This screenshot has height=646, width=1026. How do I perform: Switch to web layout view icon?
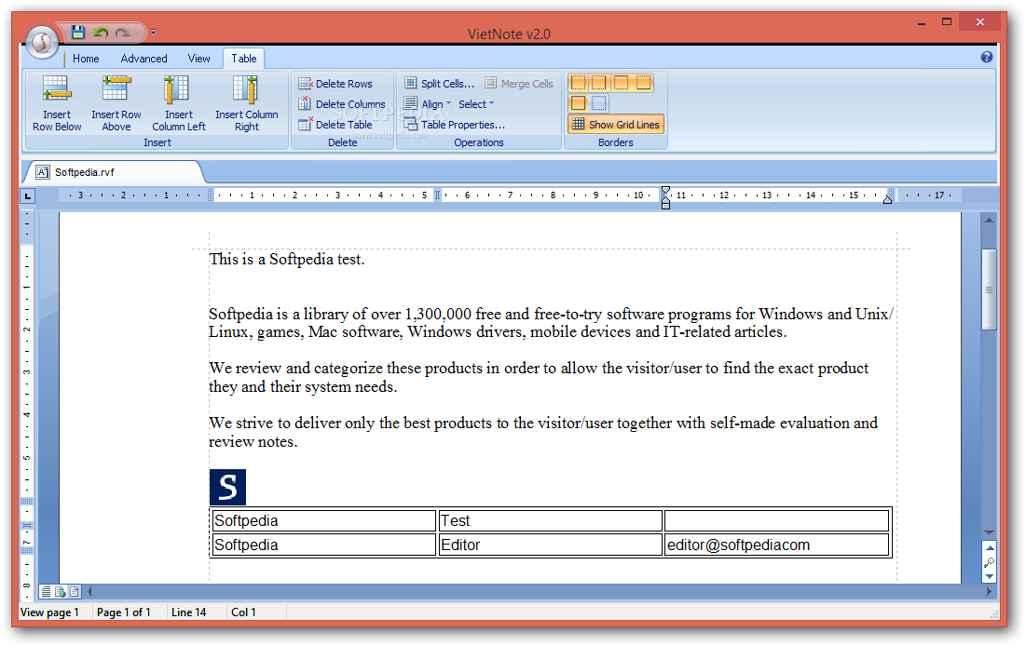[61, 592]
